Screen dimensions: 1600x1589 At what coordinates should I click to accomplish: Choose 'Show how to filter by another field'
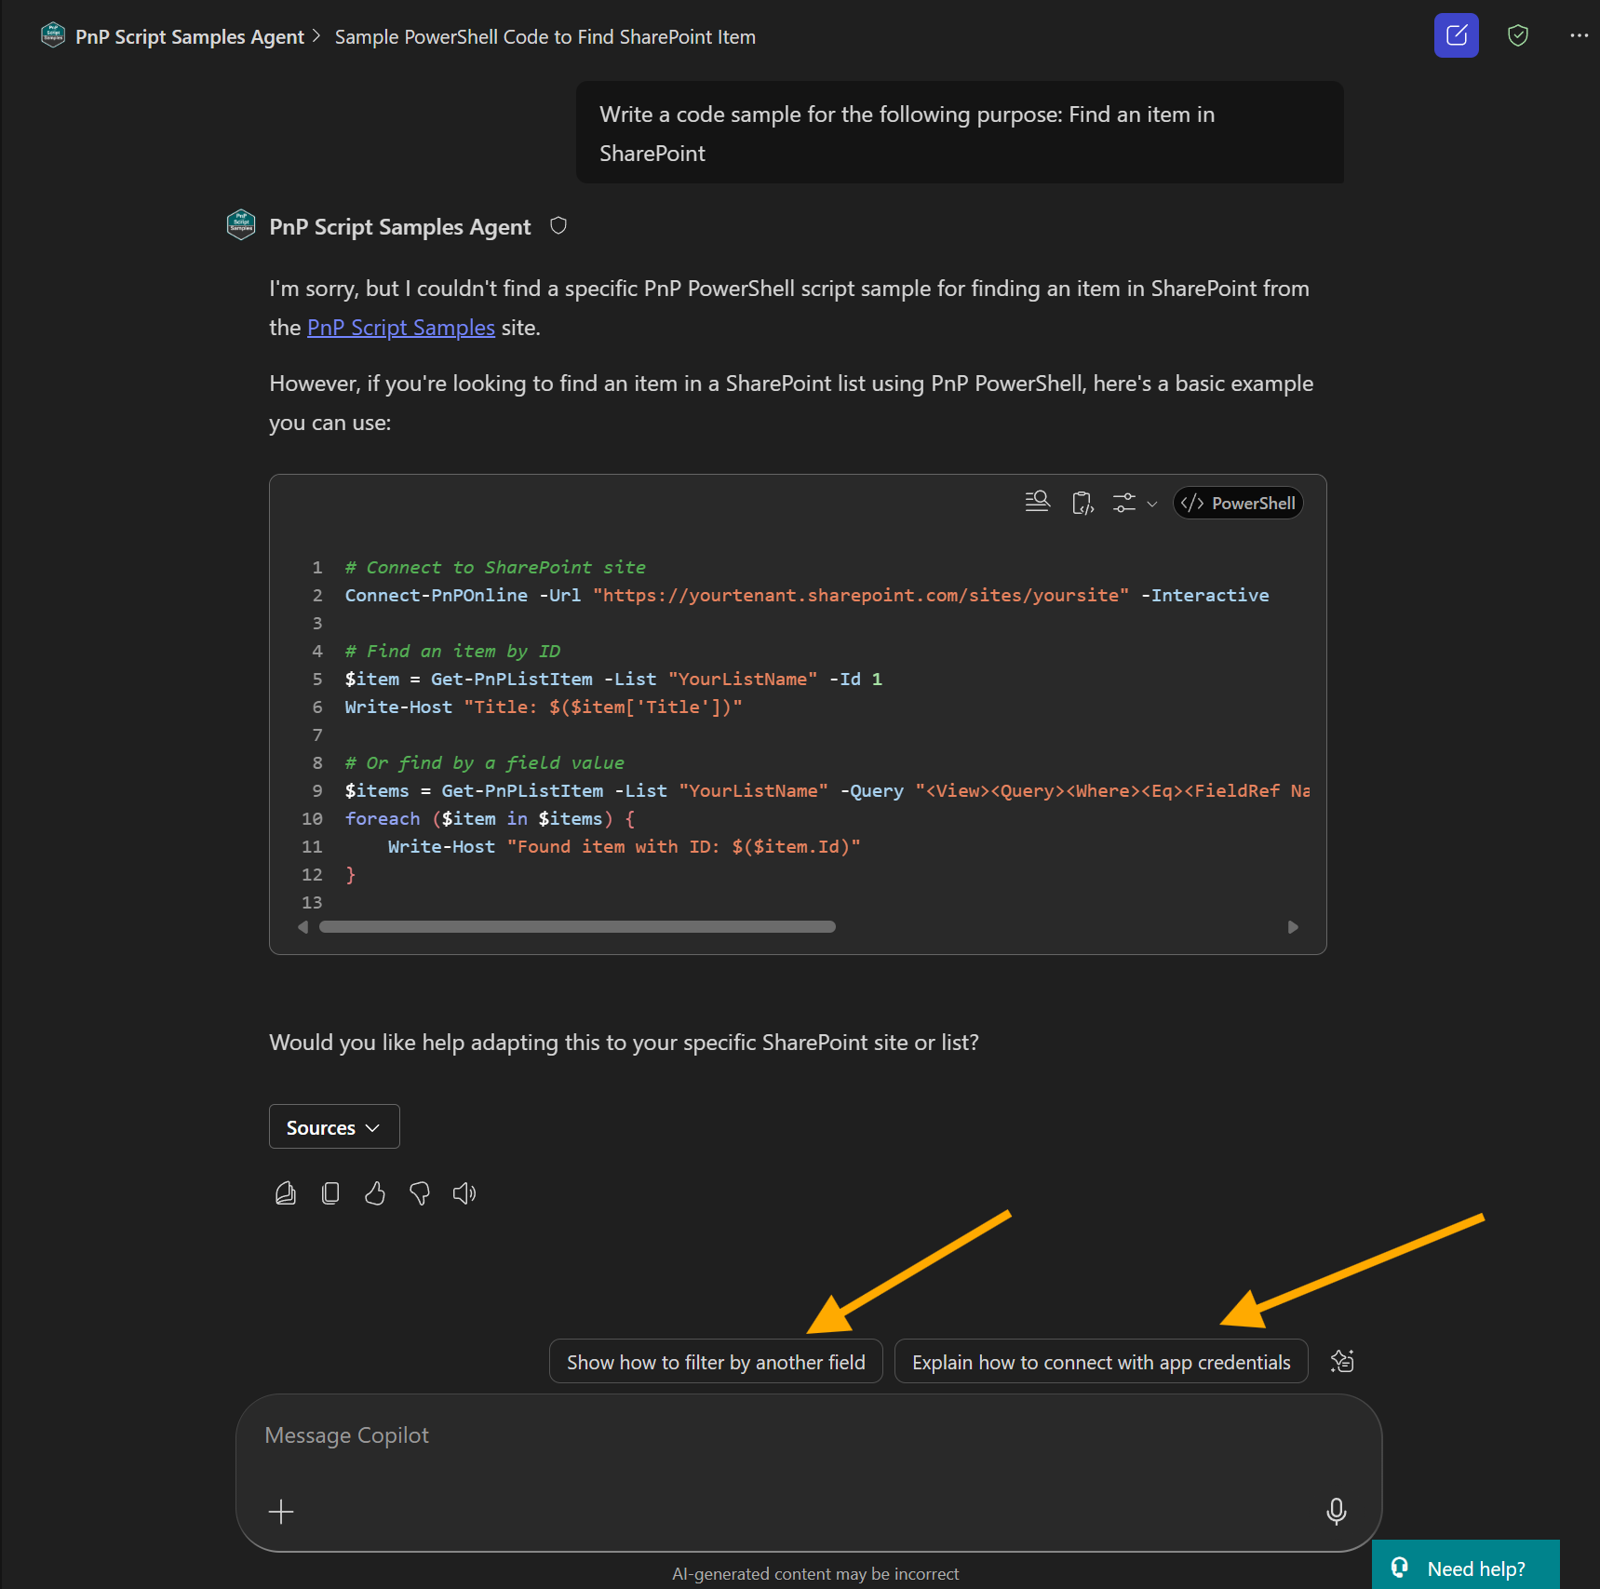715,1361
